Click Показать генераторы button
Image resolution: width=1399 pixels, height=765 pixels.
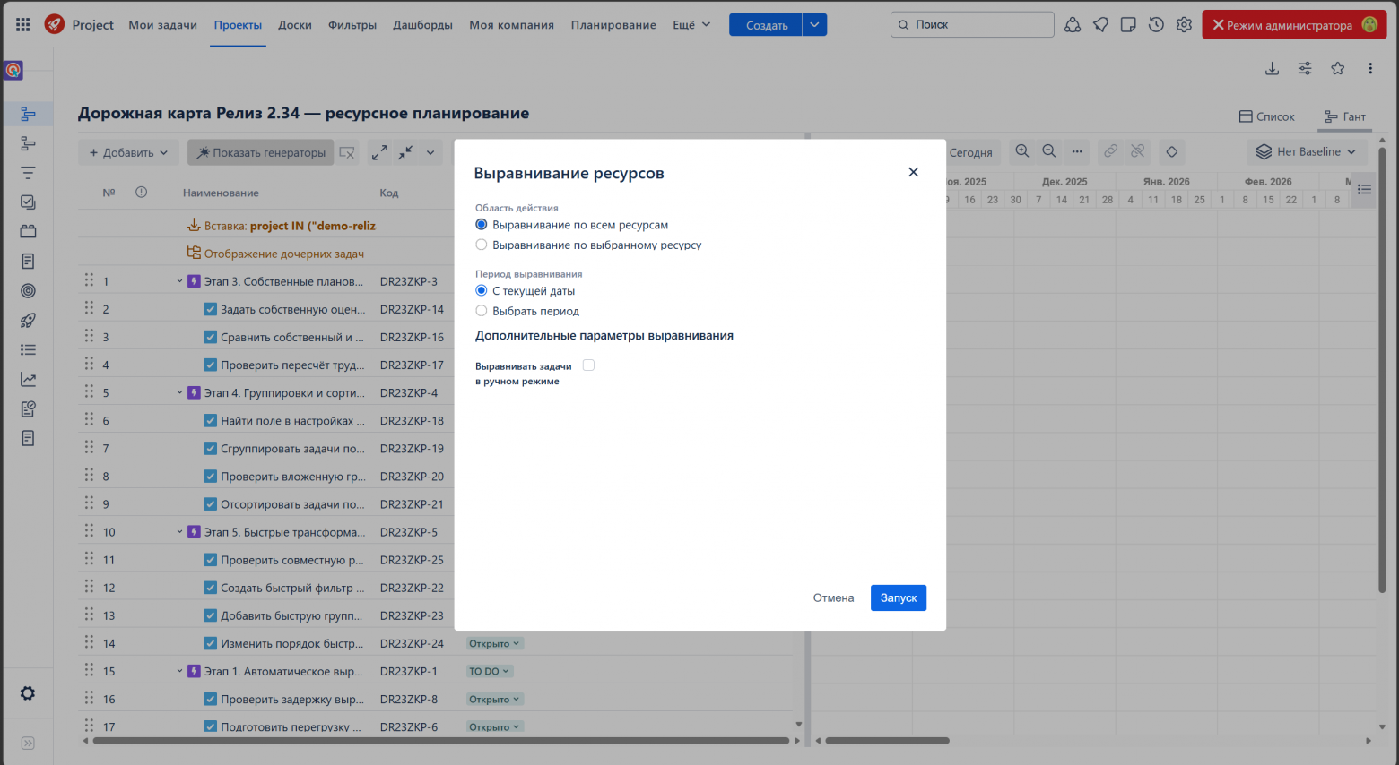[x=260, y=152]
